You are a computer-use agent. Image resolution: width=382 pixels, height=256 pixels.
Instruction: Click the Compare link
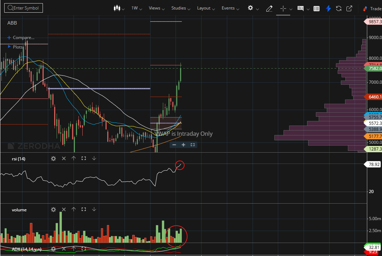pos(22,38)
